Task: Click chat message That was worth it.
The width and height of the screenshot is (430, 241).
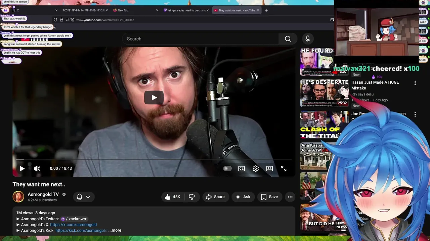Action: [x=15, y=19]
